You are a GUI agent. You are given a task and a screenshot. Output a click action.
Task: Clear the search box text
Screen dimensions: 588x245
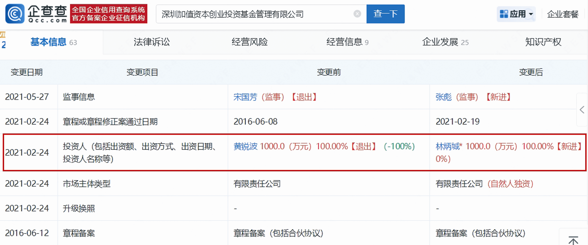click(357, 14)
